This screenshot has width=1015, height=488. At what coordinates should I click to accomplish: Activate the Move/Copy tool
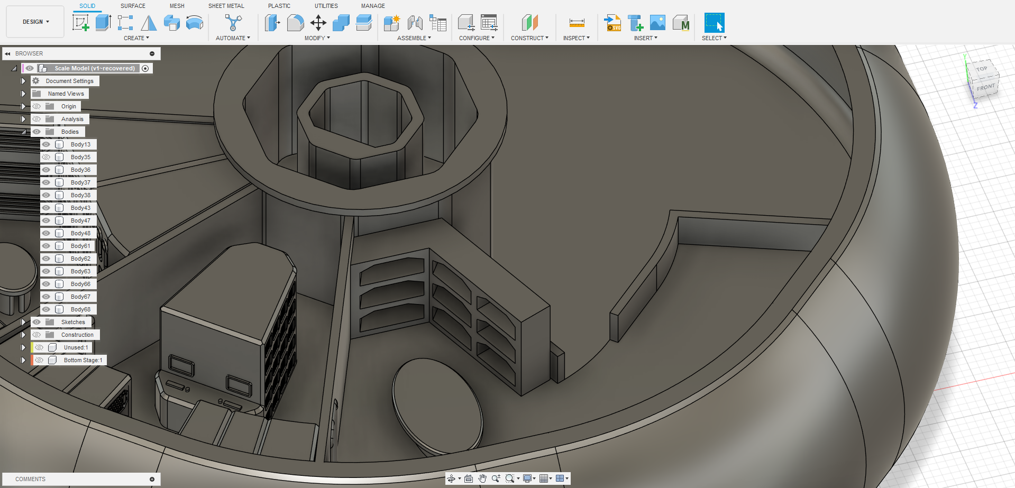pyautogui.click(x=318, y=23)
